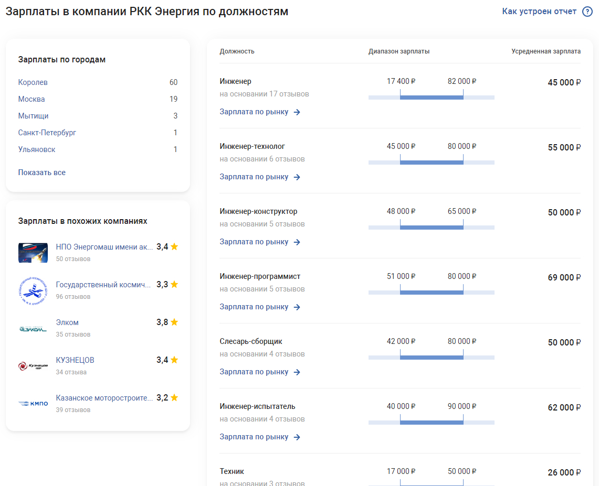Open "Зарплата по рынку" for Инженер
This screenshot has width=599, height=486.
(x=254, y=112)
